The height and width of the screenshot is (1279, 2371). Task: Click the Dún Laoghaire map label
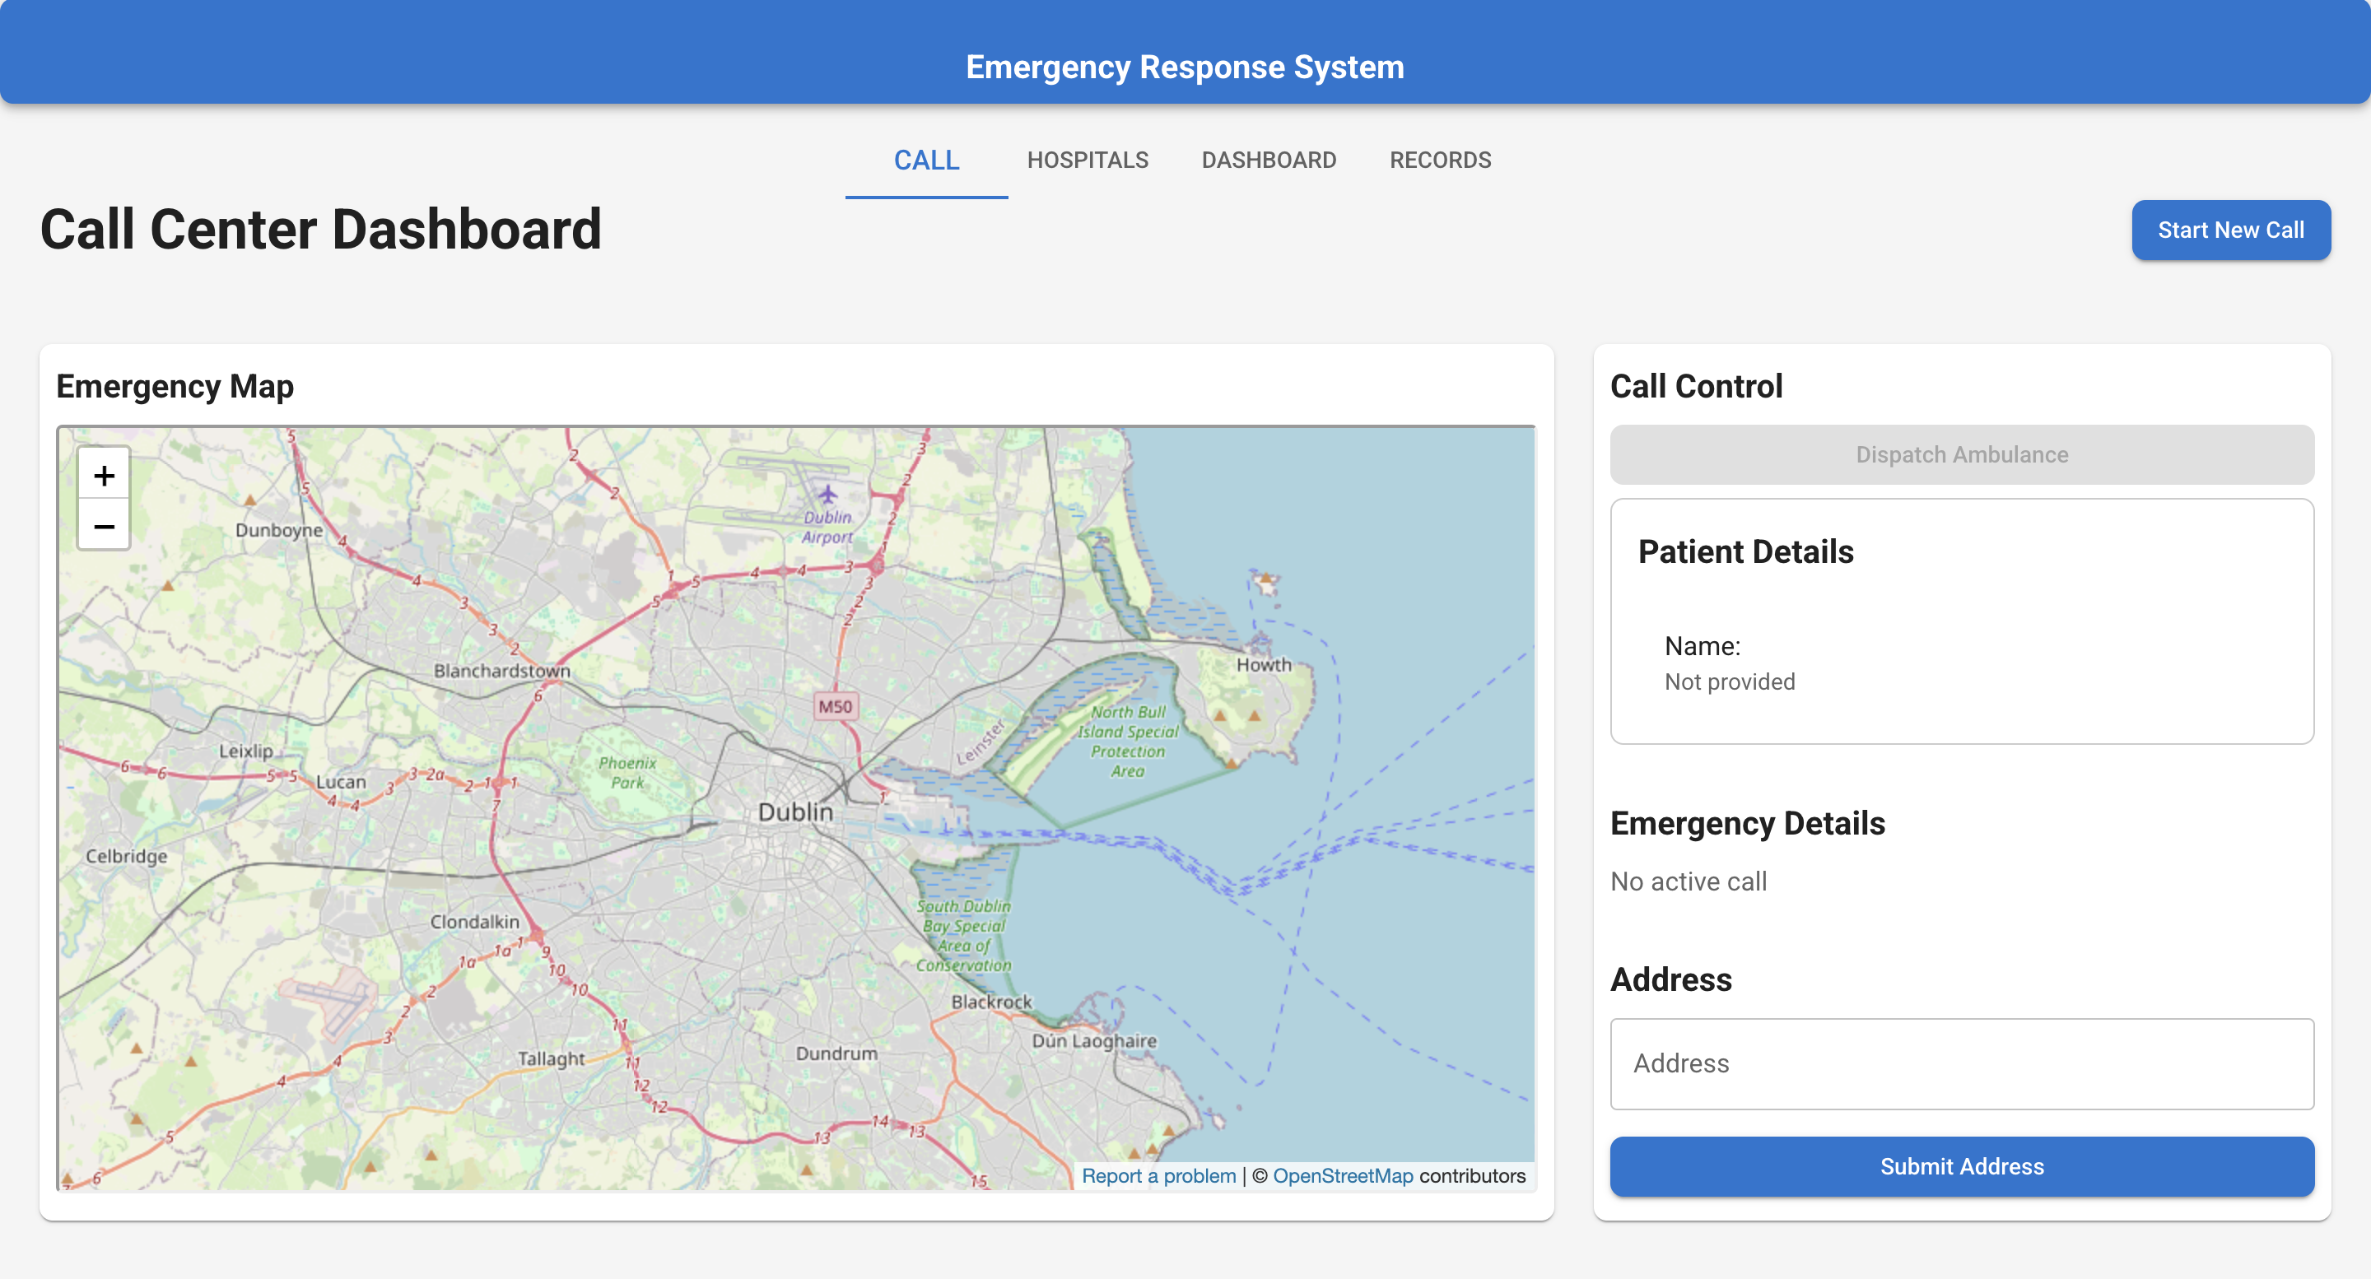pyautogui.click(x=1093, y=1040)
